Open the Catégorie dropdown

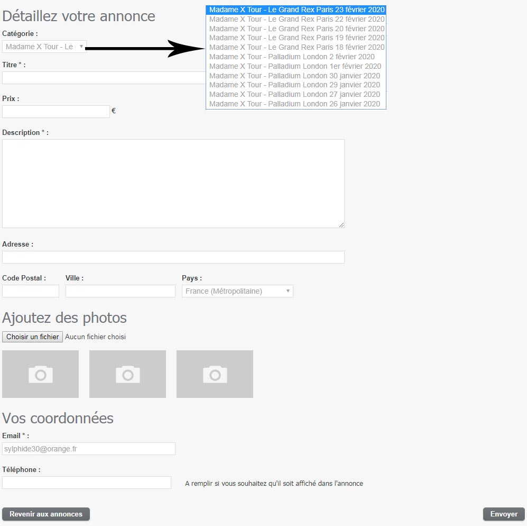pos(44,47)
